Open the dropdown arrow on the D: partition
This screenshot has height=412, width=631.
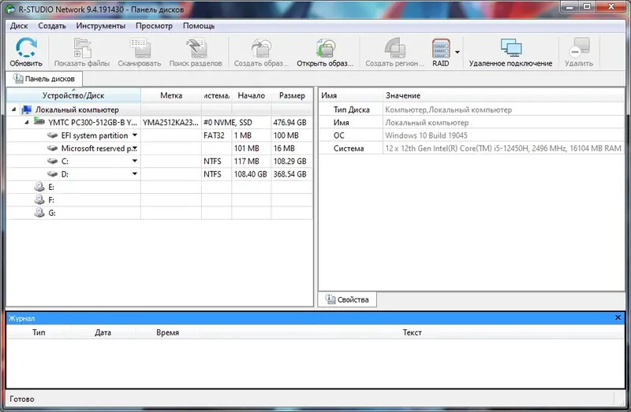coord(135,173)
